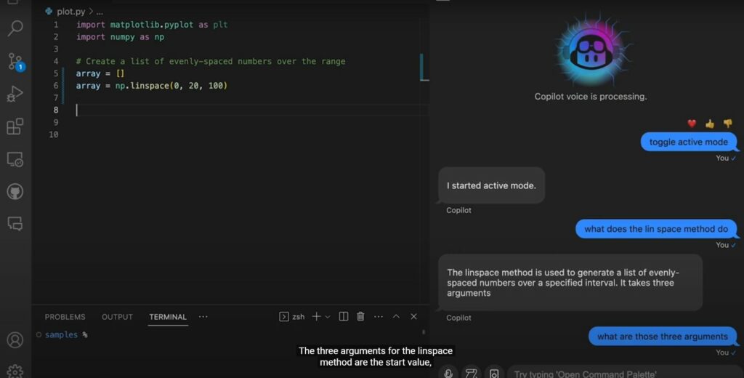Image resolution: width=744 pixels, height=378 pixels.
Task: Click plot.py in the breadcrumb
Action: tap(70, 12)
